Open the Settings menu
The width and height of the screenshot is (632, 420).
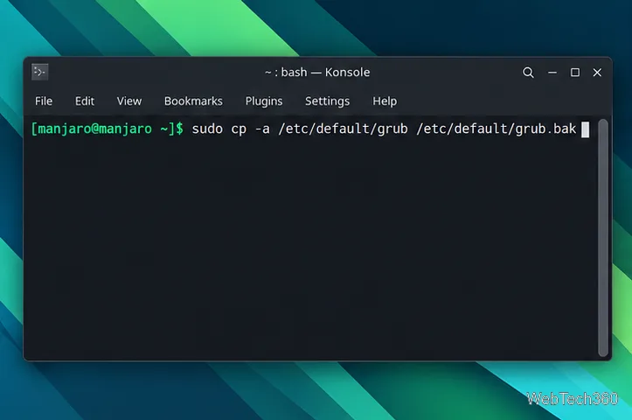[x=327, y=101]
